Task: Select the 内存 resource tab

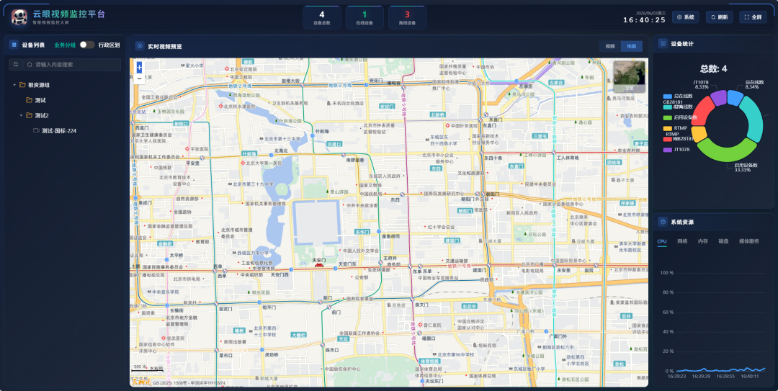Action: pyautogui.click(x=702, y=241)
